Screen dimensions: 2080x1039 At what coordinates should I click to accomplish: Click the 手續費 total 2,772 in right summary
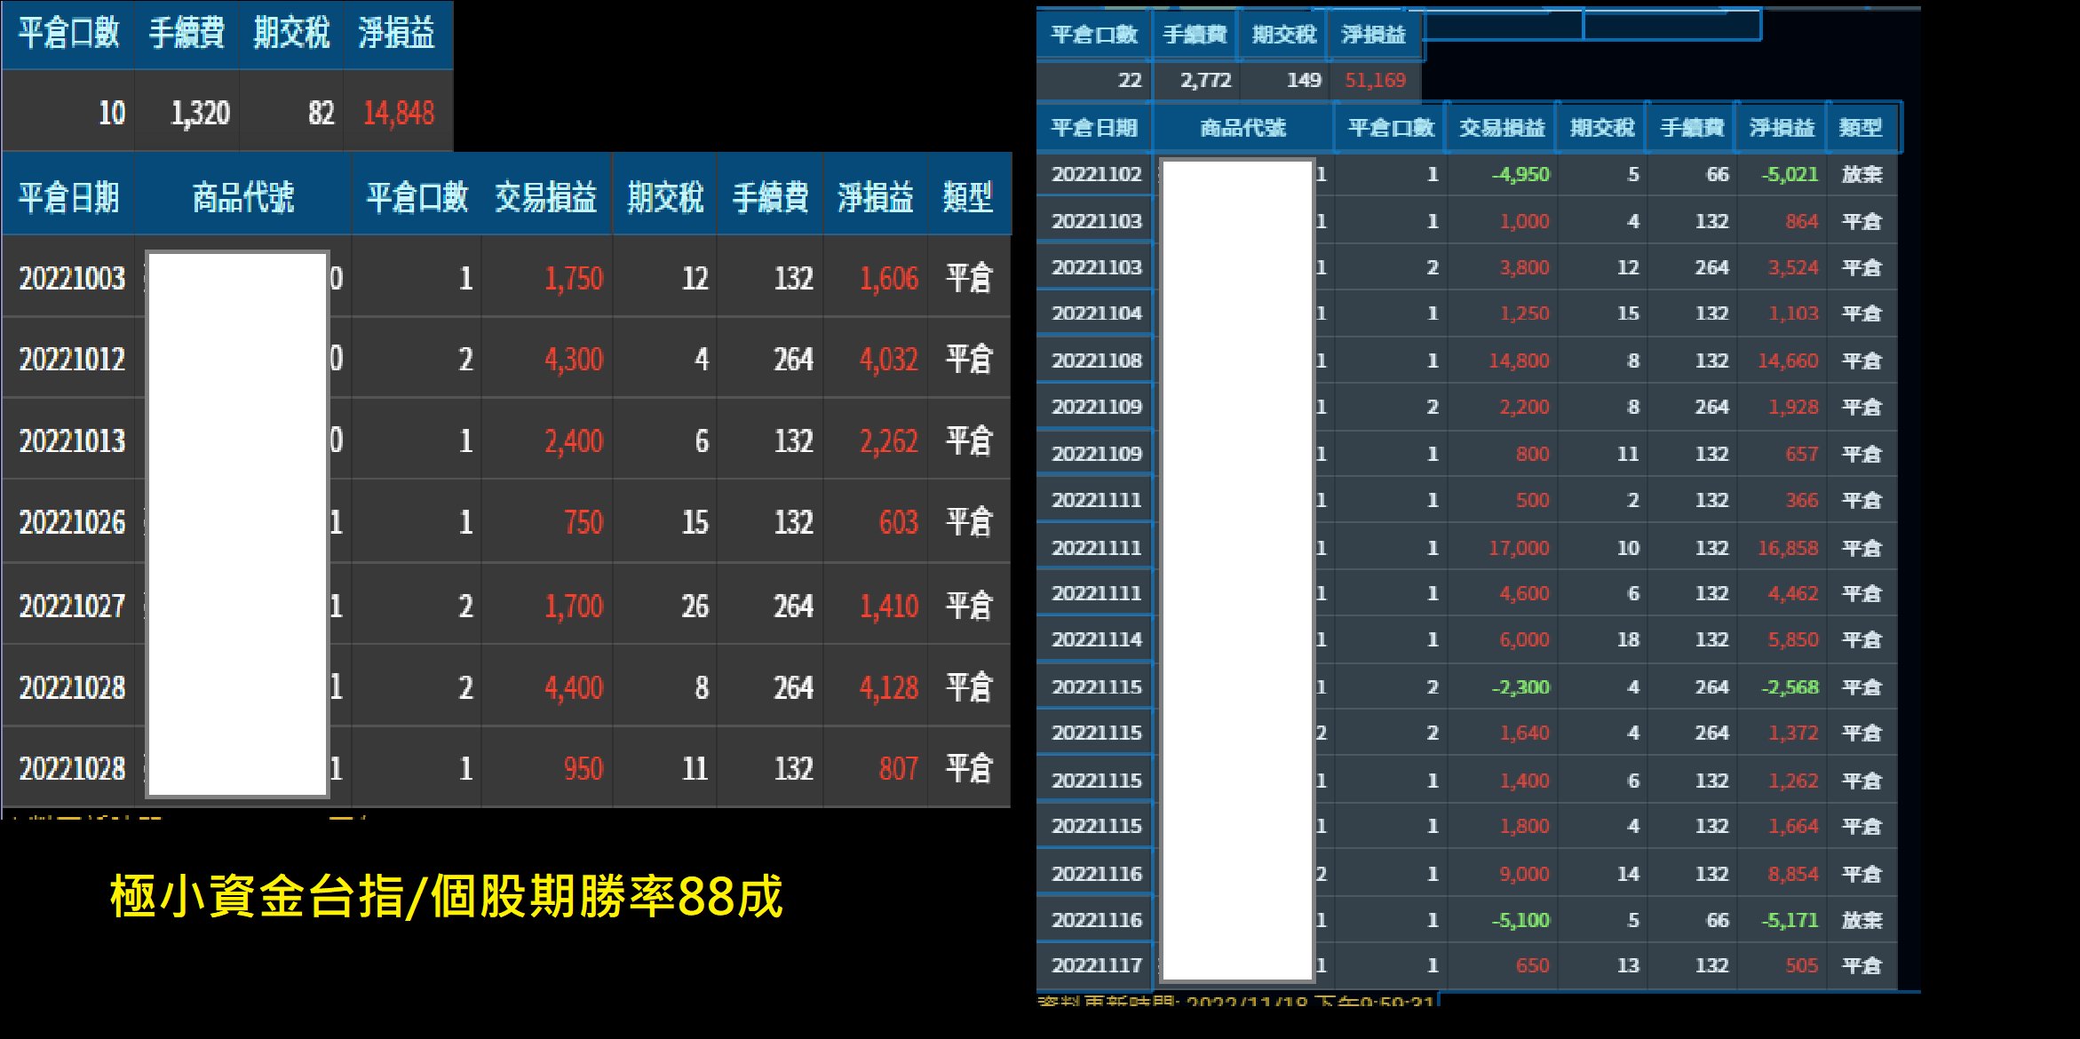coord(1206,80)
